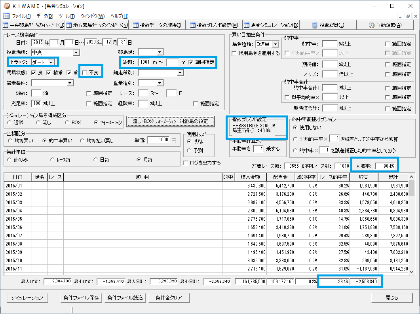The width and height of the screenshot is (420, 314).
Task: Click the results table vertical scrollbar down arrow
Action: [412, 272]
